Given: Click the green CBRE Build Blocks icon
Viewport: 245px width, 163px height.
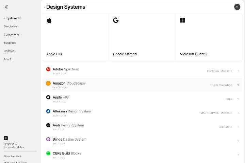Looking at the screenshot, I should 48,153.
